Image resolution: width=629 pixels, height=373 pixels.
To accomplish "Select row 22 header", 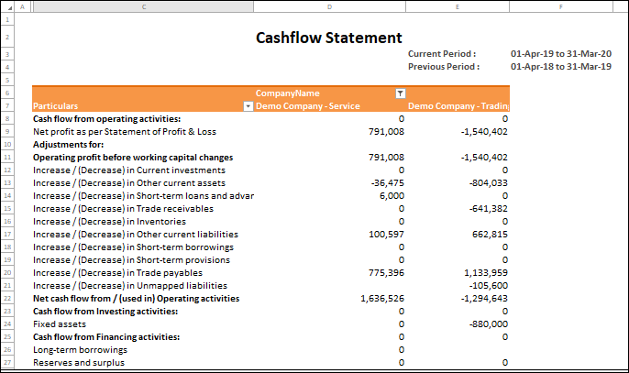I will coord(9,299).
